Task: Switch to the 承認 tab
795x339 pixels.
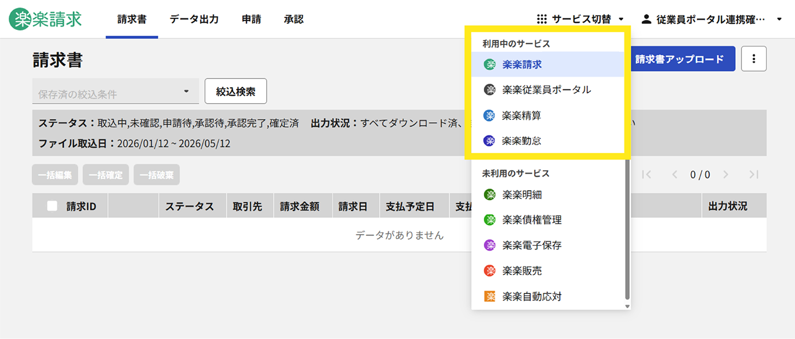Action: (294, 19)
